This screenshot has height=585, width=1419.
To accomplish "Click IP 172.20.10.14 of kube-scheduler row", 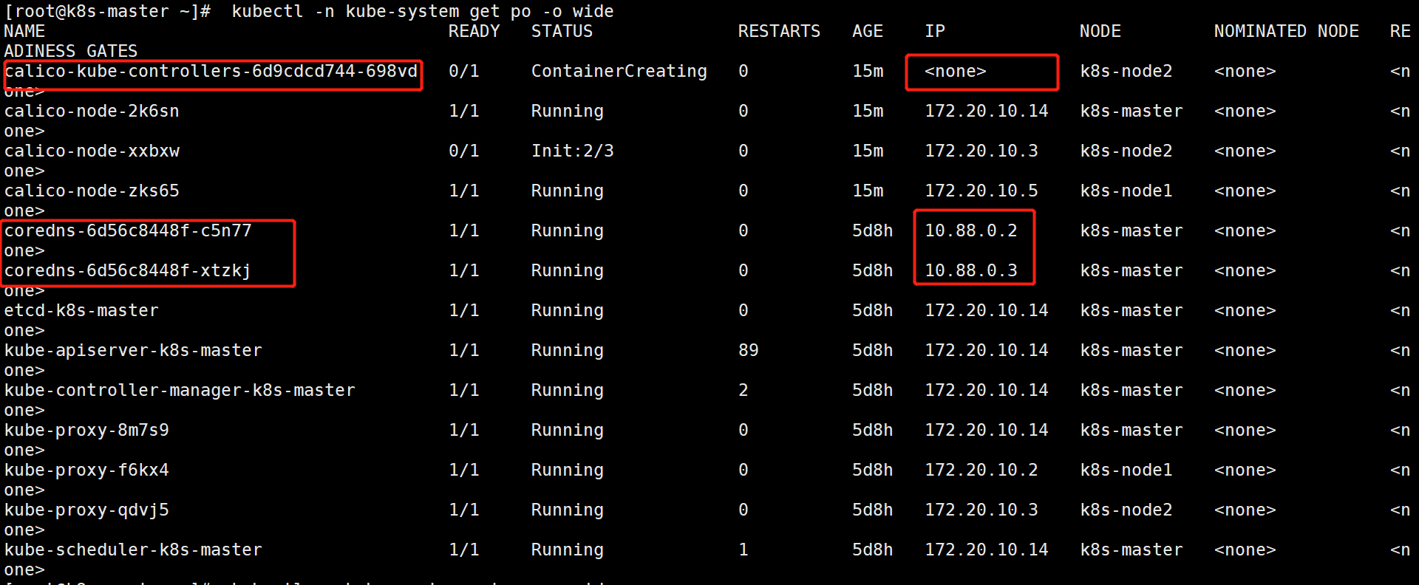I will pos(987,550).
